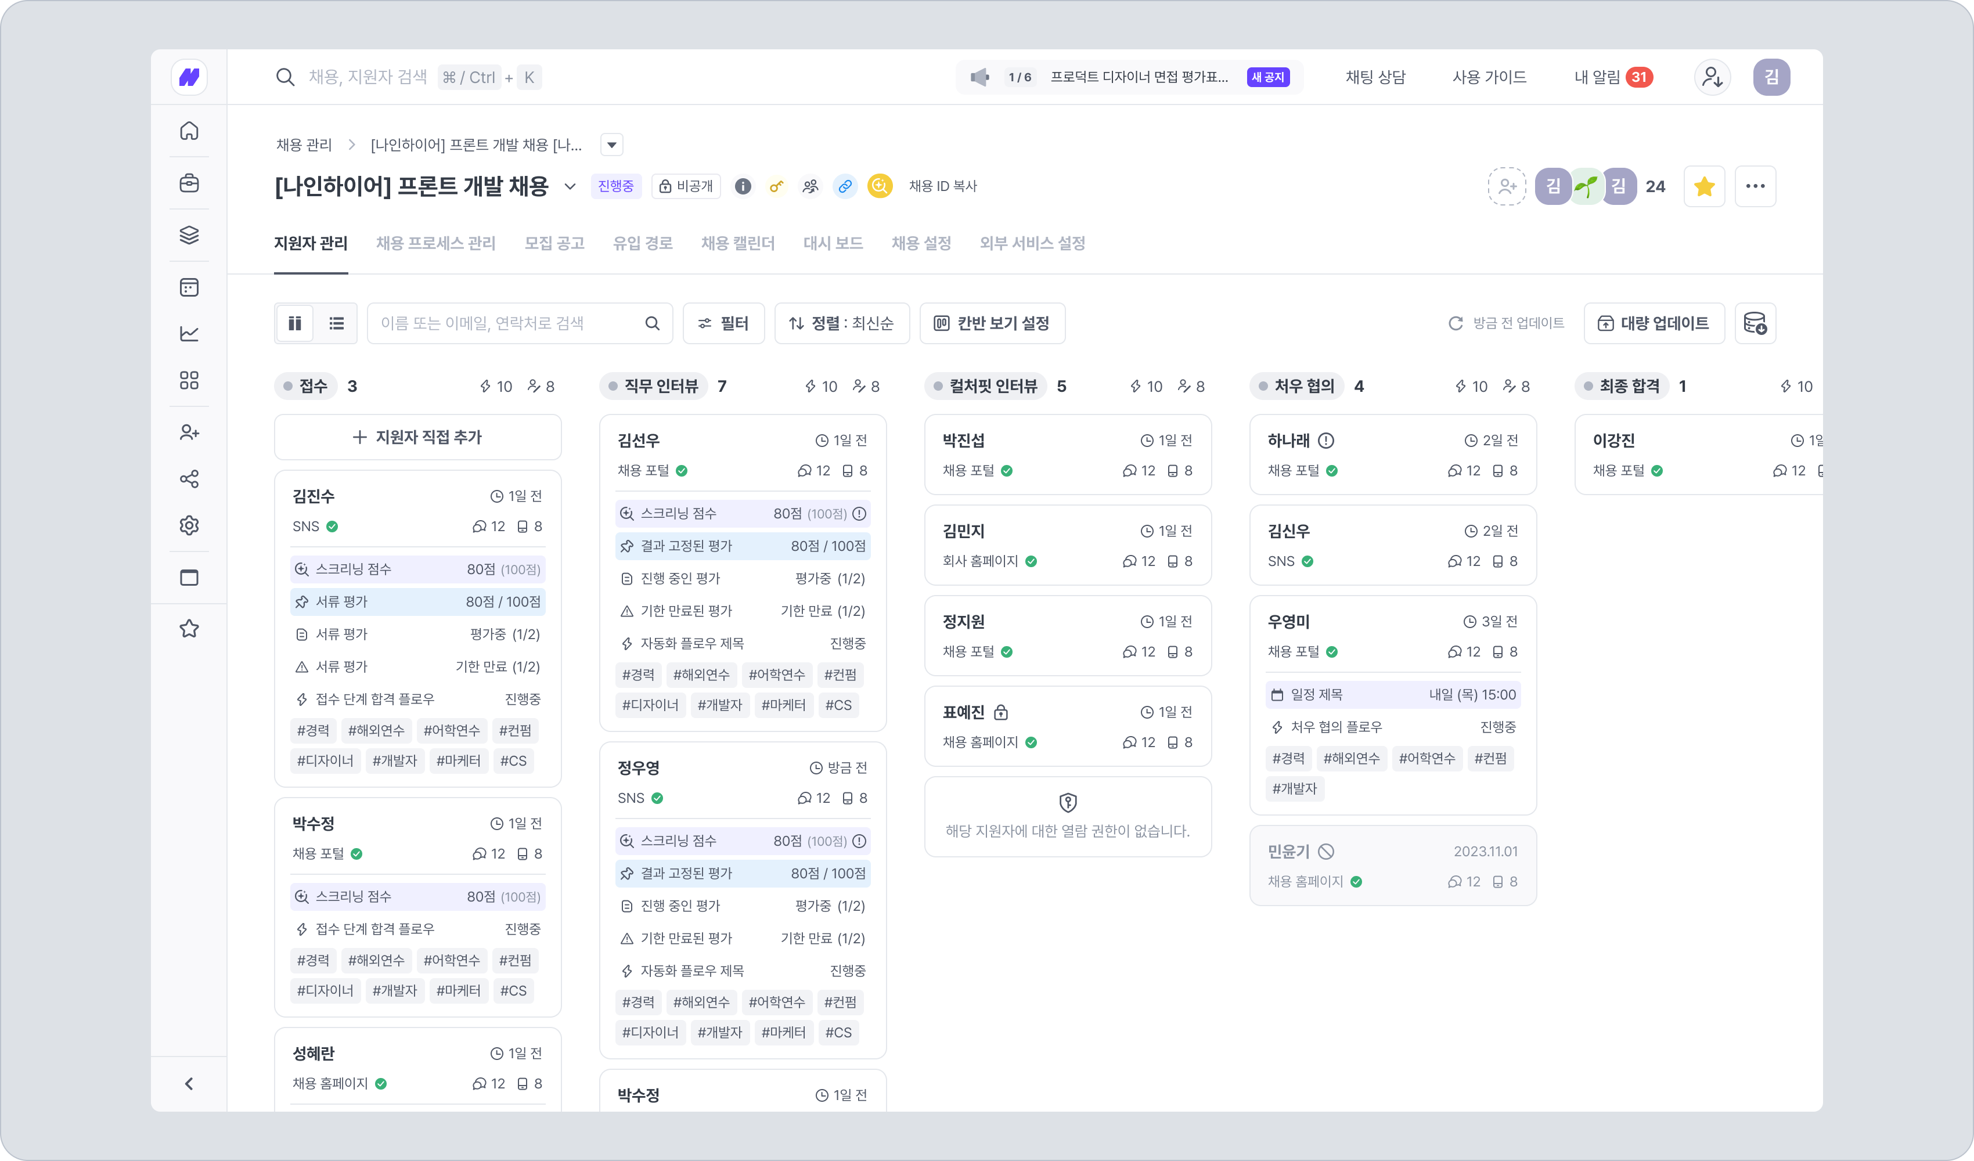Open the 하나래 applicant card
Screen dimensions: 1974x1161
tap(1392, 455)
